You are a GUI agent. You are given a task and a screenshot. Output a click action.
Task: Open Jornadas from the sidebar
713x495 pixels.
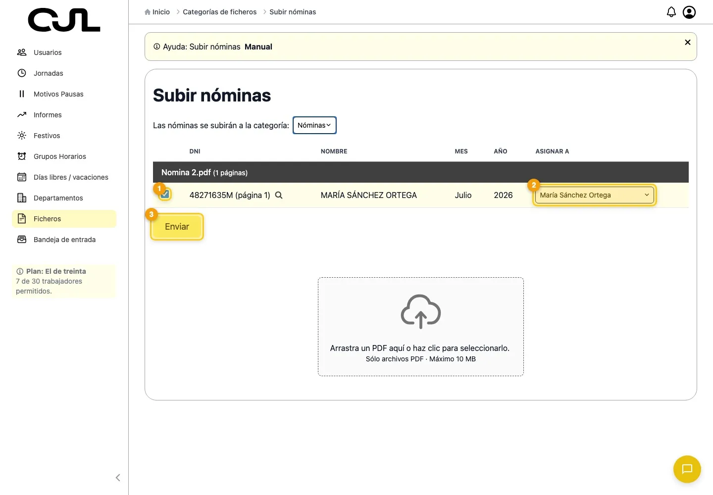64,73
